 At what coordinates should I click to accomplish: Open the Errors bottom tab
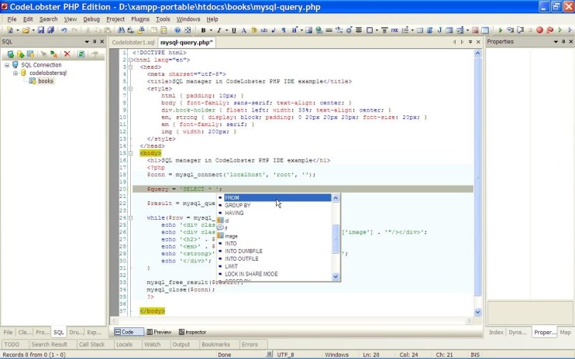250,344
